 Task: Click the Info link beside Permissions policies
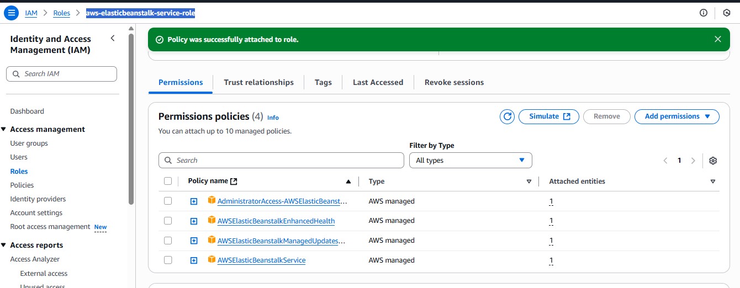point(273,118)
